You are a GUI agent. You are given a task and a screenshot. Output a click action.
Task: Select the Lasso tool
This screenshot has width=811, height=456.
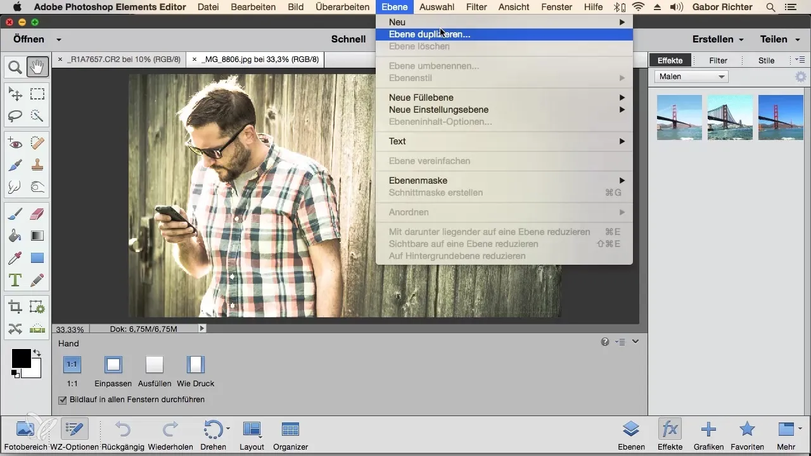click(15, 116)
